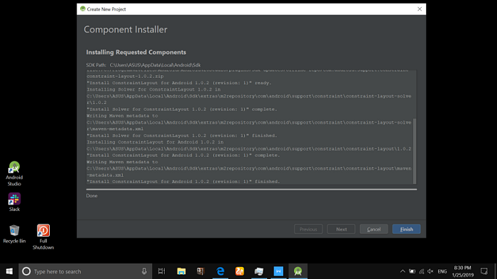Click the taskbar clock showing 8:30 PM
This screenshot has height=279, width=497.
(x=462, y=271)
